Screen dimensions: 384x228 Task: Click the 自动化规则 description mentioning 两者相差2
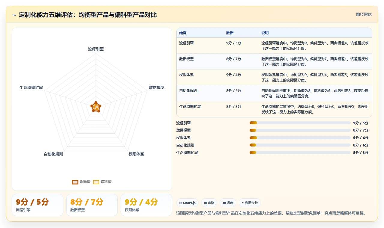click(315, 93)
